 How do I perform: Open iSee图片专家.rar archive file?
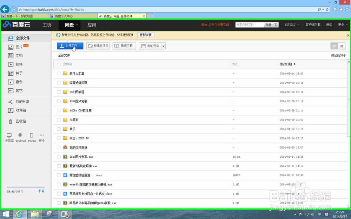tap(81, 157)
